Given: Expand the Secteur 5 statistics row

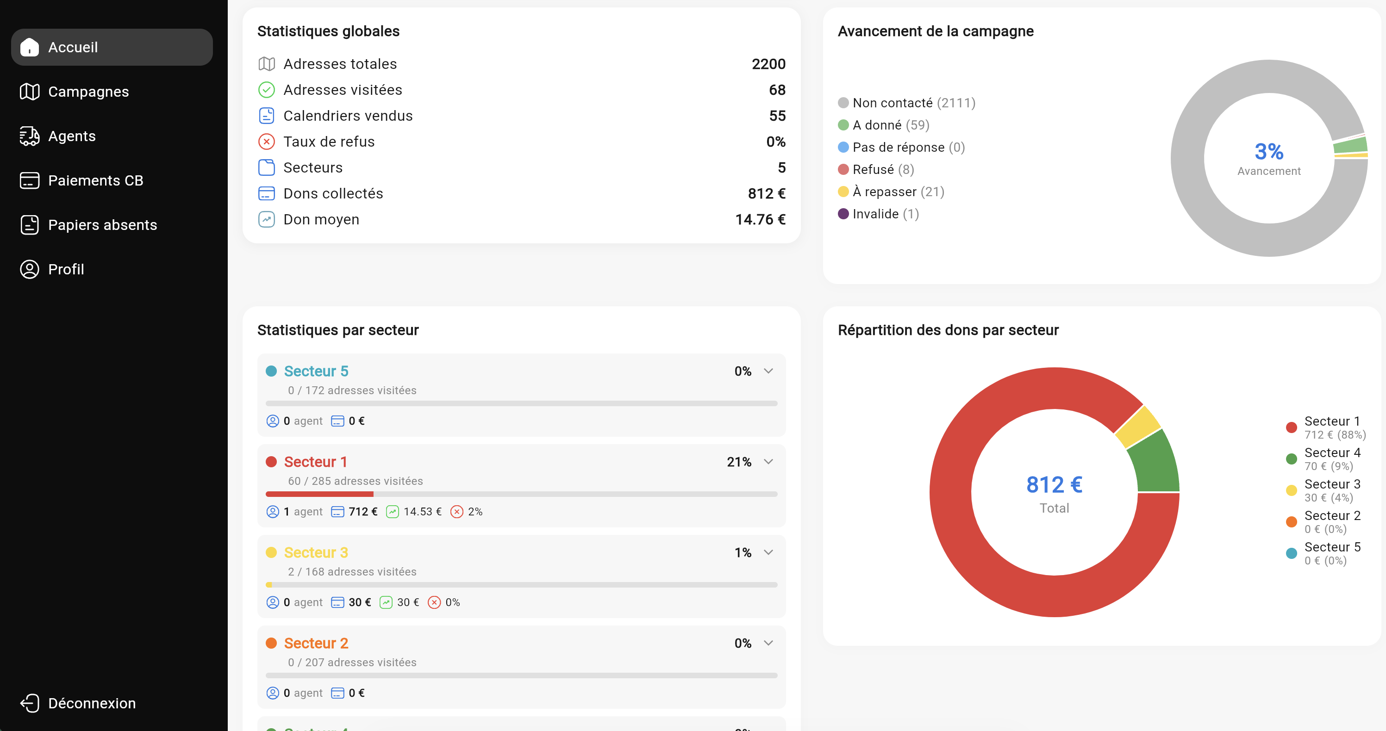Looking at the screenshot, I should click(768, 371).
